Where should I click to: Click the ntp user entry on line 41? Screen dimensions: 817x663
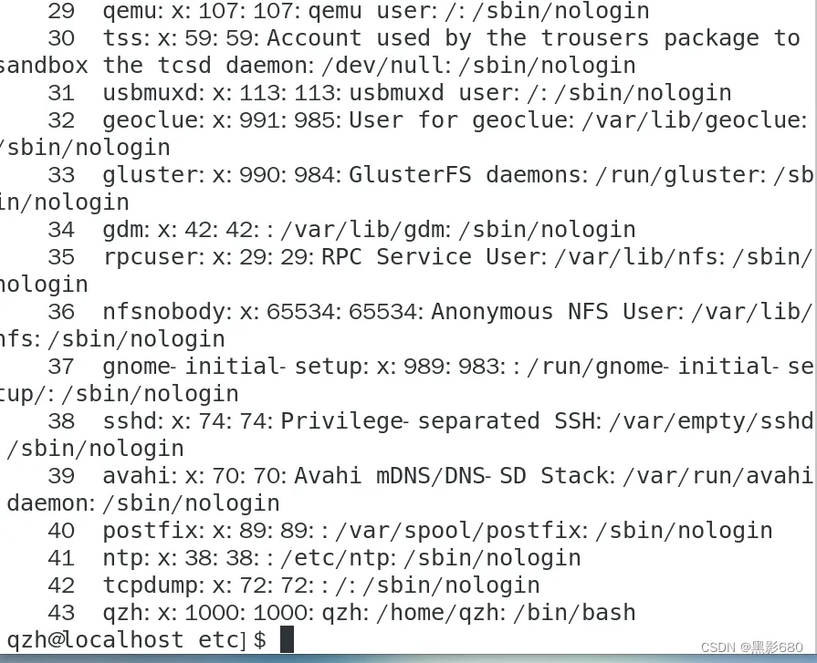pyautogui.click(x=314, y=558)
